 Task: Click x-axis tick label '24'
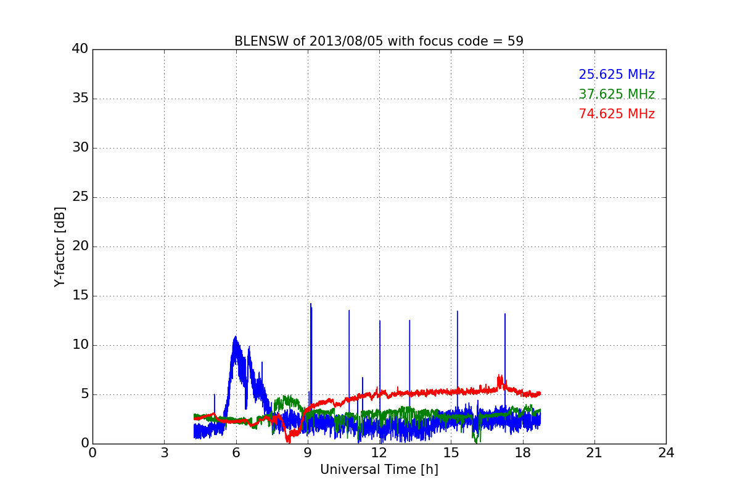666,453
